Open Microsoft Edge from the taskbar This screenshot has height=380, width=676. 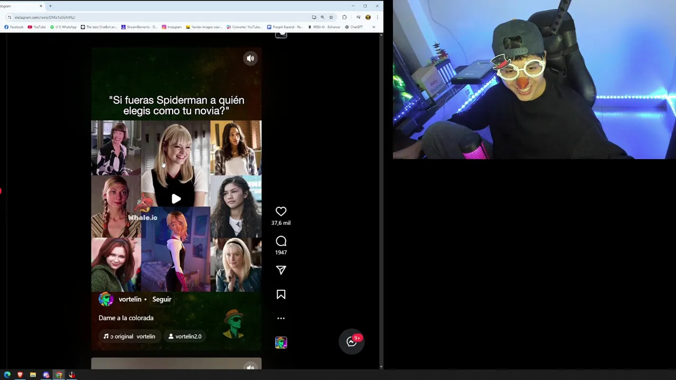click(7, 375)
